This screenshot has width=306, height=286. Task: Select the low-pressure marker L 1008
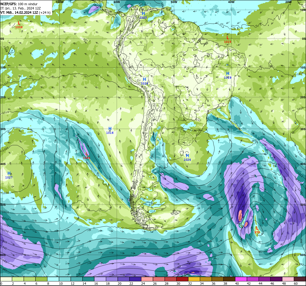click(19, 25)
